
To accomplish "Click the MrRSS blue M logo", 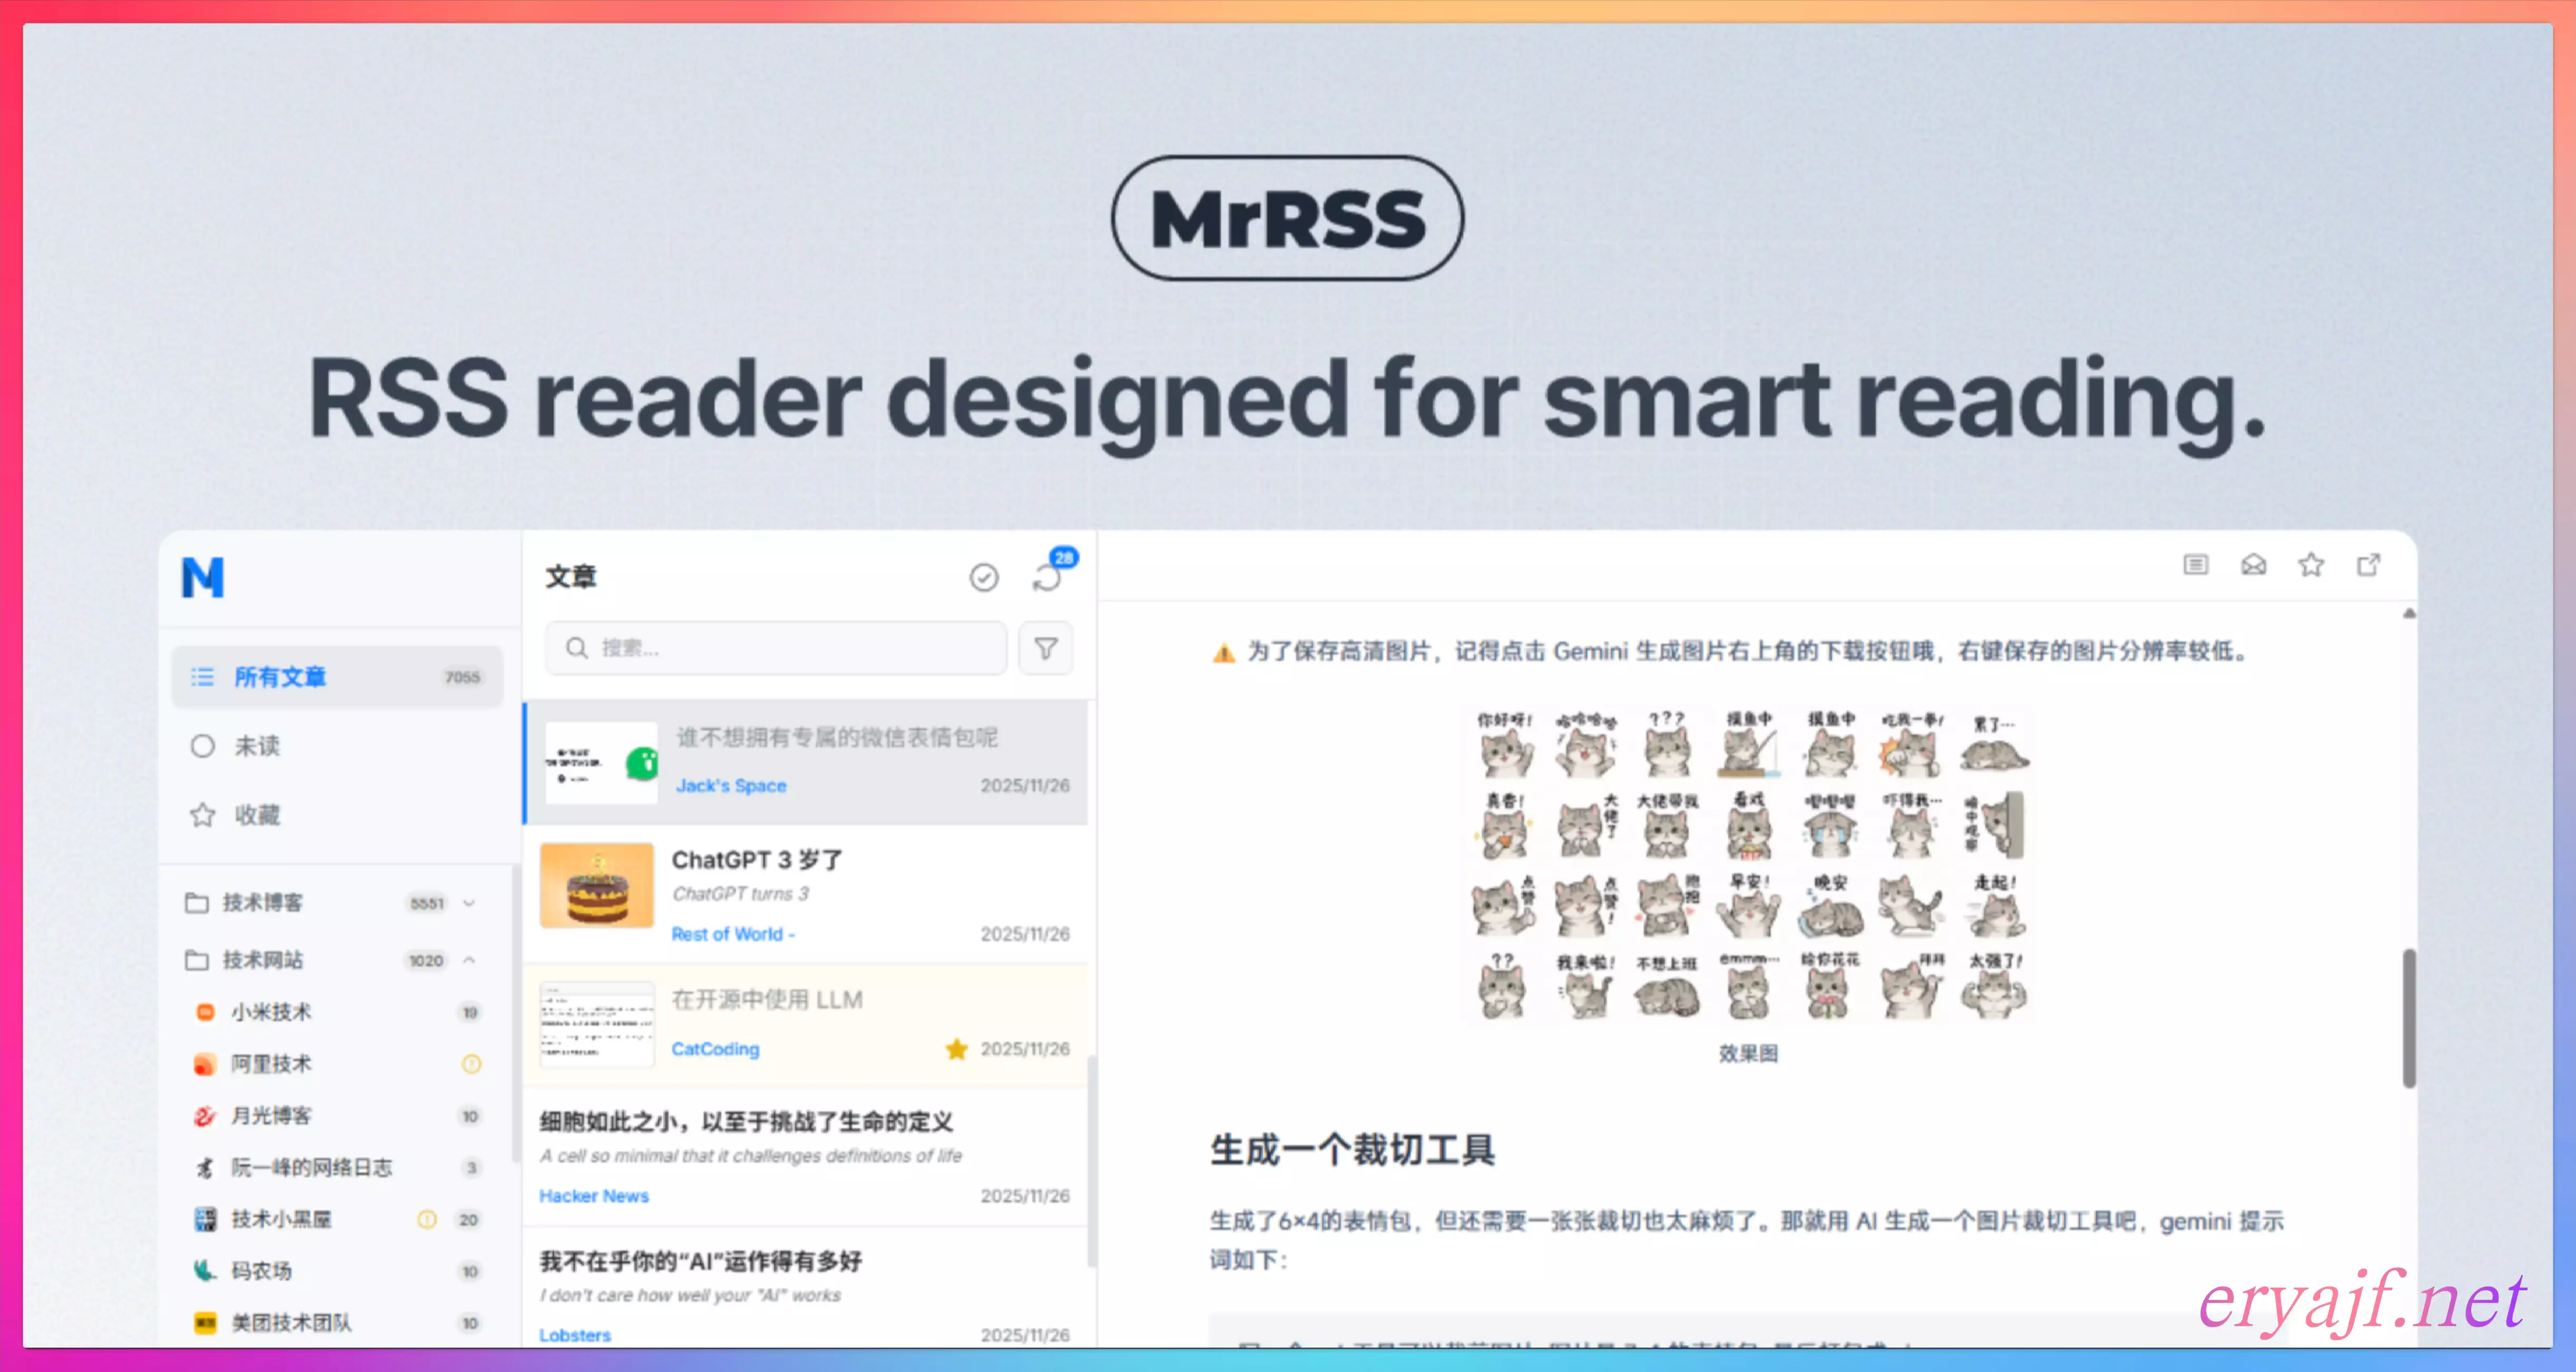I will click(x=203, y=577).
